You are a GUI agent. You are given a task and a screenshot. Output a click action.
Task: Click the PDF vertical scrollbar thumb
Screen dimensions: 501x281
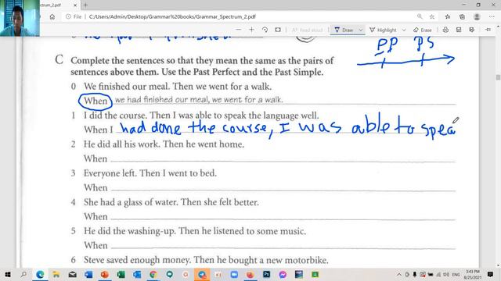[x=498, y=77]
